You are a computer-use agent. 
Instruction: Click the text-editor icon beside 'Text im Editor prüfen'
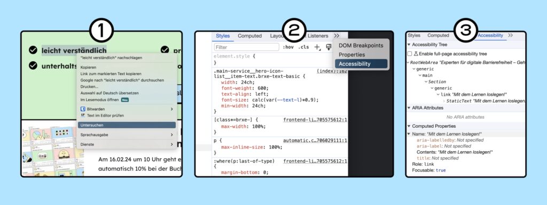pos(83,115)
